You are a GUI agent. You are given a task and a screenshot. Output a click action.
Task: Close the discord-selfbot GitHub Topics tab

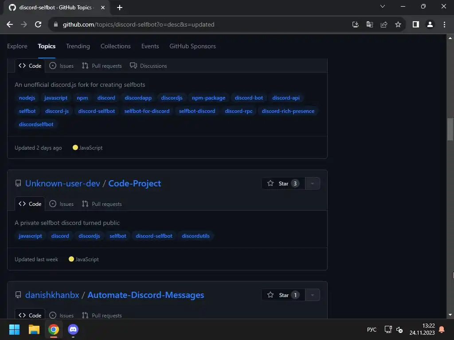click(x=103, y=8)
